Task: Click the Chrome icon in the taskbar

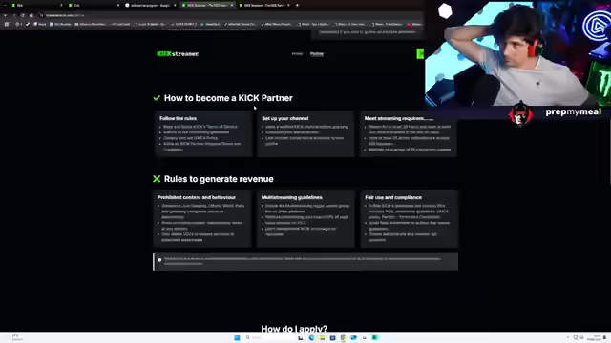Action: coord(343,337)
